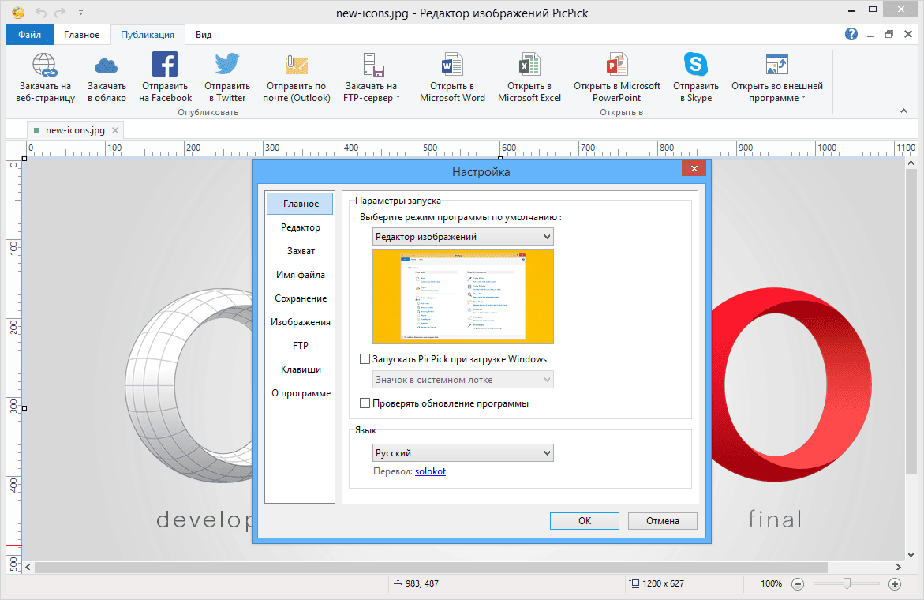The width and height of the screenshot is (924, 600).
Task: Open the image in Microsoft Excel
Action: (529, 64)
